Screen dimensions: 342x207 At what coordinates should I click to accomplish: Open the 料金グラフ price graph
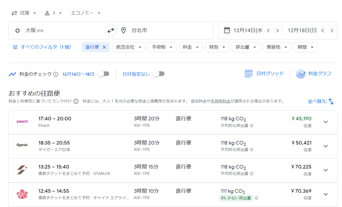click(x=314, y=74)
